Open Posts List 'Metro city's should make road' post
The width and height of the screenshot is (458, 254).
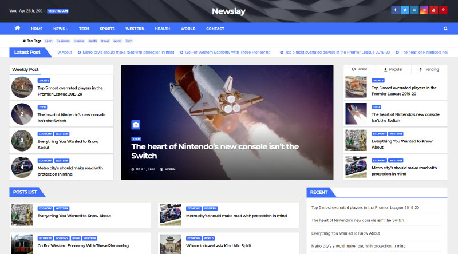(236, 216)
